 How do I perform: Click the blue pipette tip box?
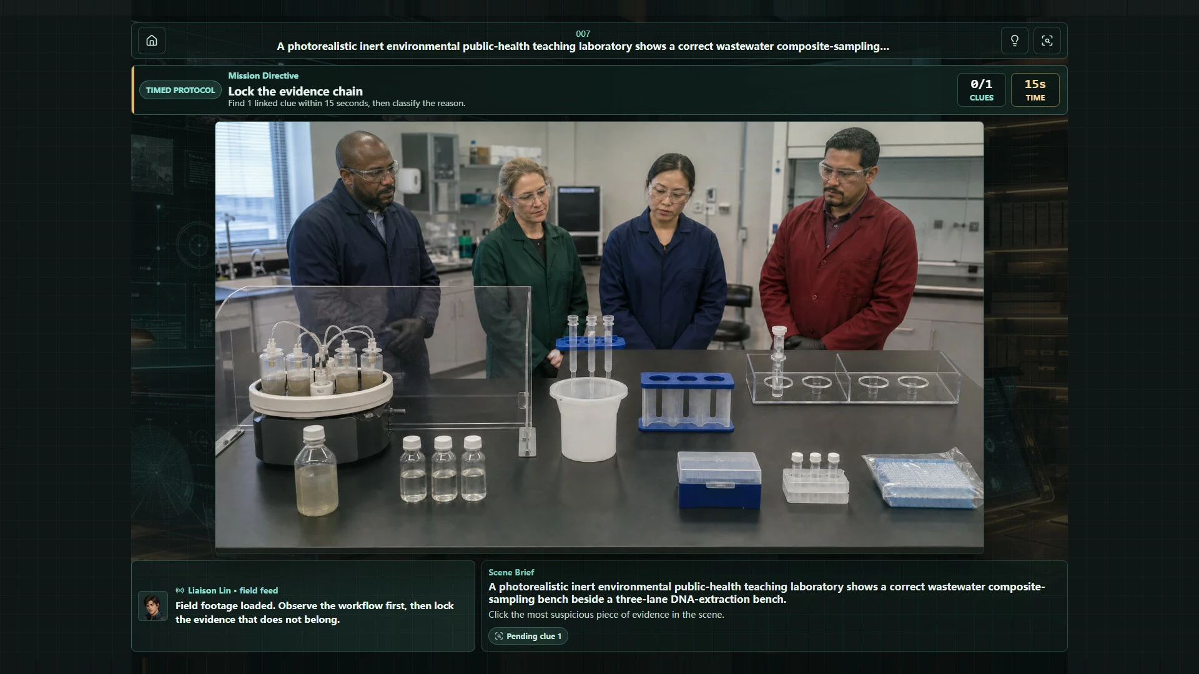click(x=719, y=479)
